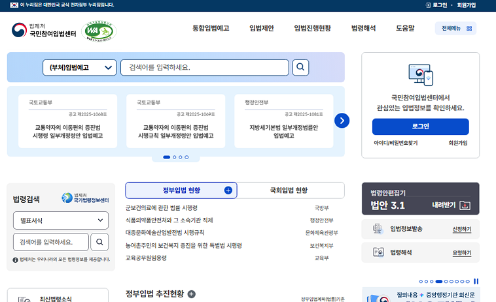Click the plus icon beside 정부입법 추진현황
The height and width of the screenshot is (302, 496).
pyautogui.click(x=192, y=294)
